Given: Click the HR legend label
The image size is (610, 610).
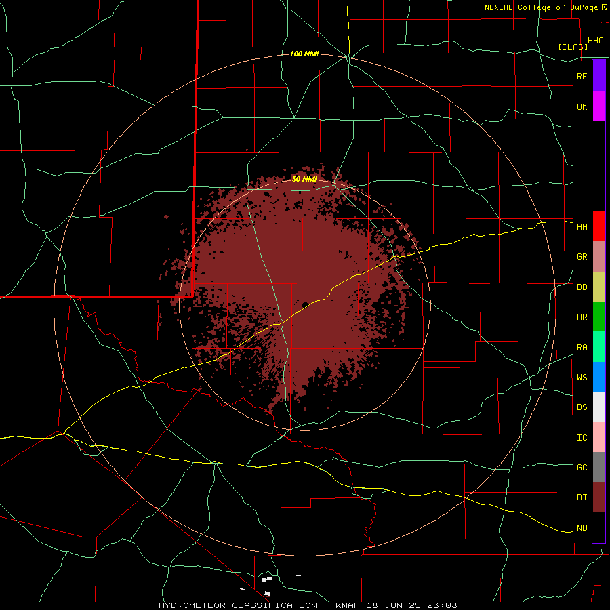Looking at the screenshot, I should click(582, 317).
